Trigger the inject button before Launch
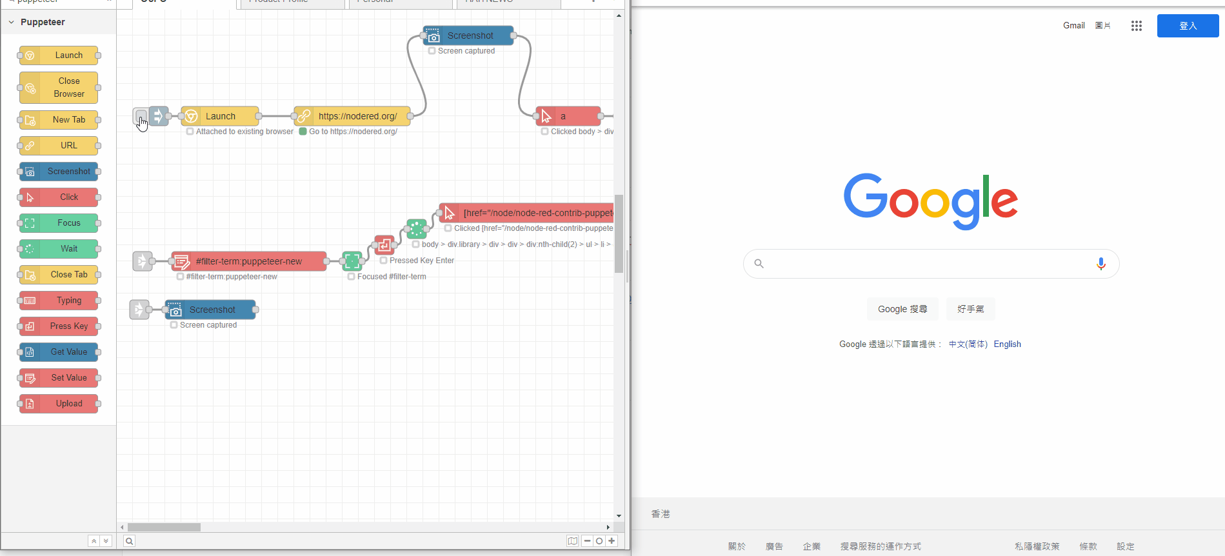Image resolution: width=1225 pixels, height=556 pixels. (141, 116)
